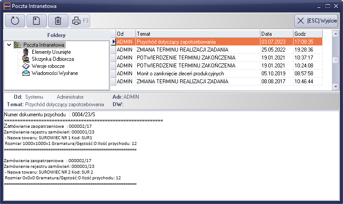Image resolution: width=343 pixels, height=204 pixels.
Task: Open the Wersje robocze drafts folder
Action: (48, 66)
